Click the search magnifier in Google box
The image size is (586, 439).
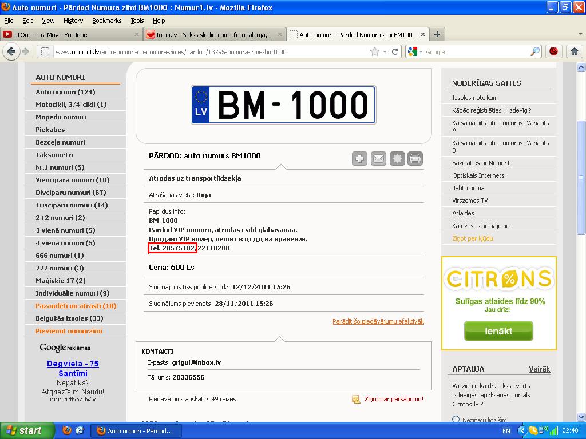pos(534,51)
